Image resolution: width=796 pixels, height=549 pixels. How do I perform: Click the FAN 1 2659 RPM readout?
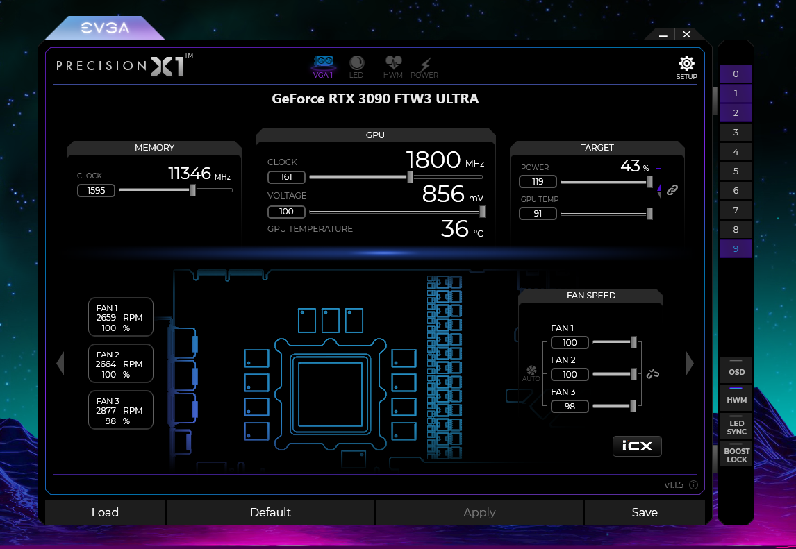pyautogui.click(x=121, y=317)
